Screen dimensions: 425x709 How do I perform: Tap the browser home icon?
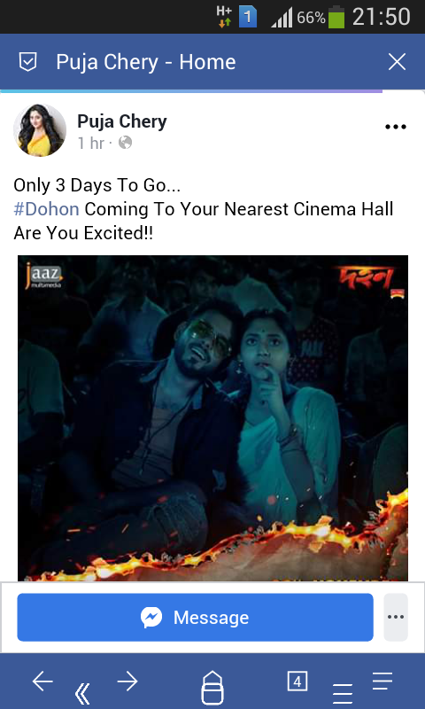212,688
